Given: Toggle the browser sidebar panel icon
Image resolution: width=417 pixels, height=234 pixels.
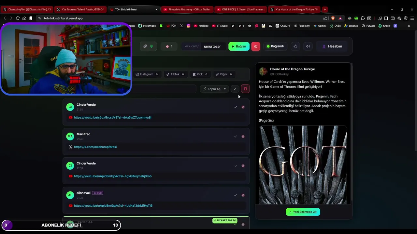Looking at the screenshot, I should pos(386,18).
